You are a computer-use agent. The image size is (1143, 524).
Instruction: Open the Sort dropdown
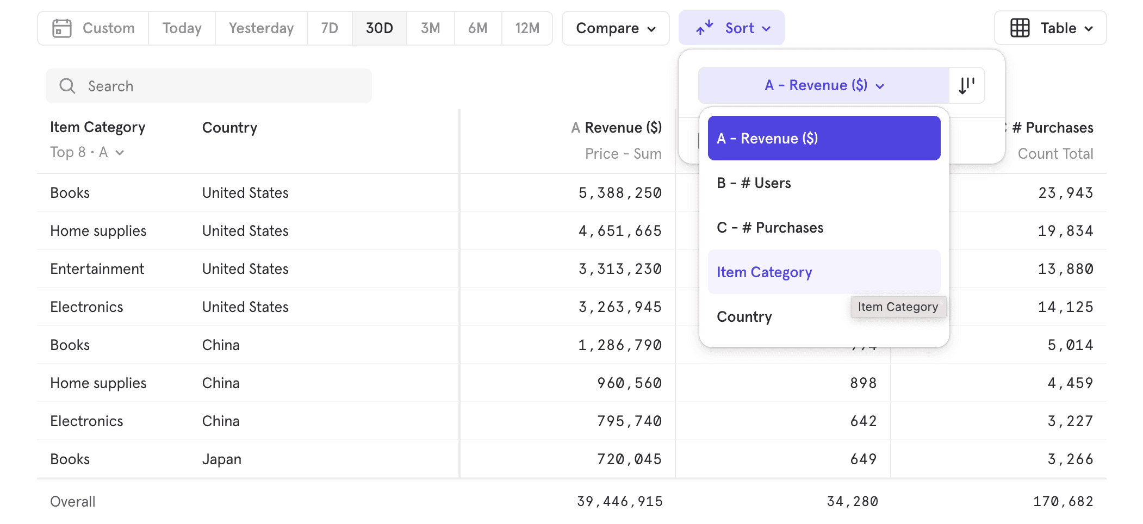click(x=731, y=28)
